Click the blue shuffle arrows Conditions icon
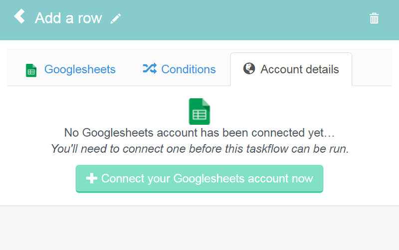The width and height of the screenshot is (399, 250). click(x=150, y=68)
